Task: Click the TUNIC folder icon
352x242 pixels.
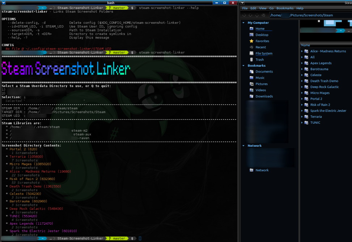Action: click(x=306, y=123)
